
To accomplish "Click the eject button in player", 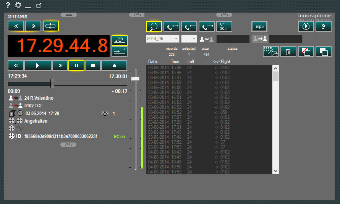I will [114, 65].
